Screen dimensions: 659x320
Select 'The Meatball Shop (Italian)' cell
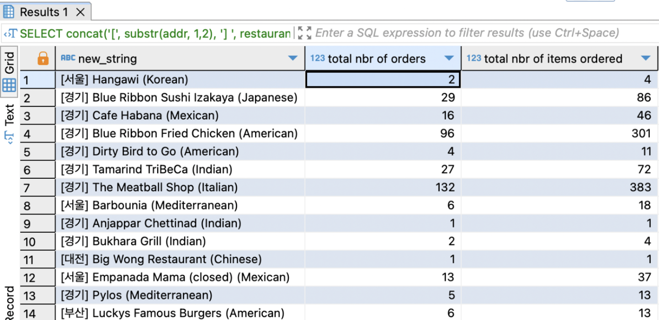180,187
